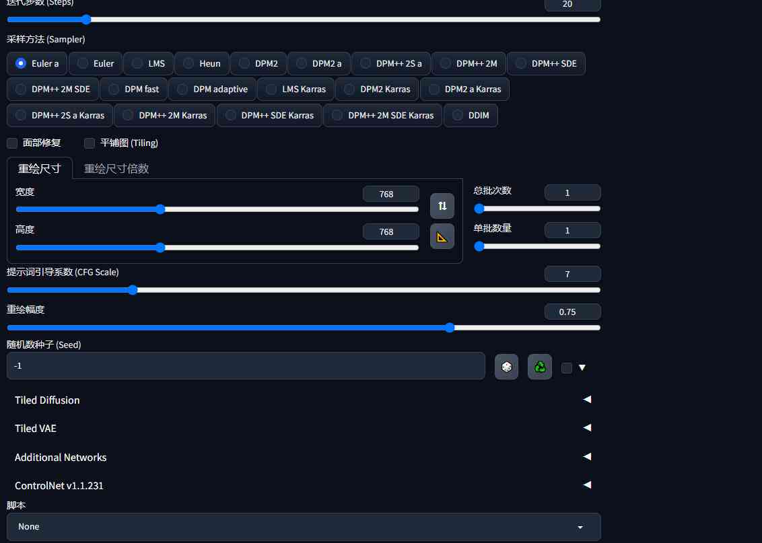Swap width and height with the arrows icon
The width and height of the screenshot is (762, 543).
click(x=442, y=206)
